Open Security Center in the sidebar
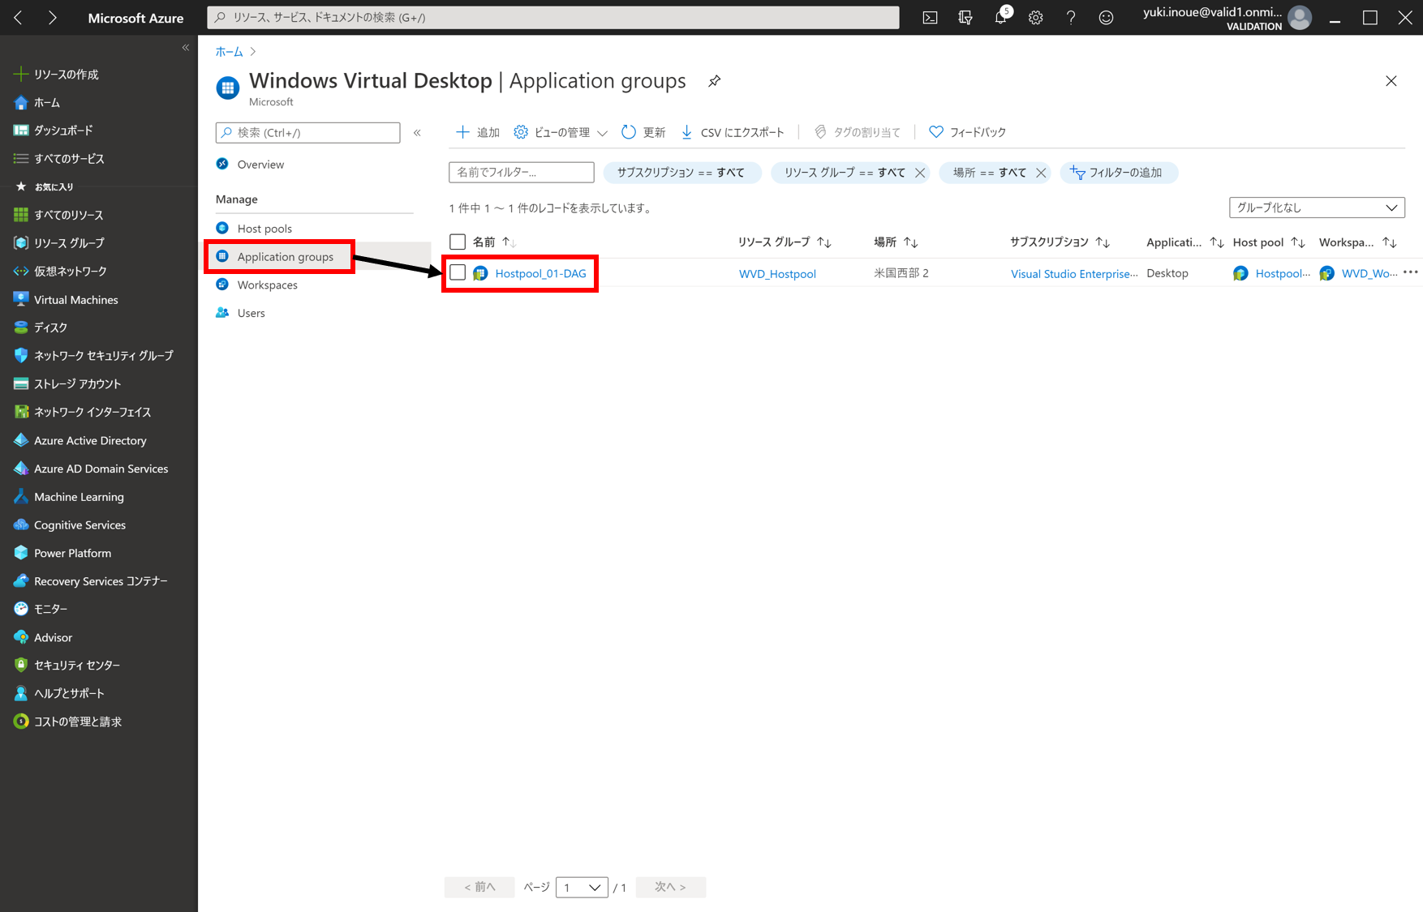Viewport: 1423px width, 912px height. pos(76,666)
